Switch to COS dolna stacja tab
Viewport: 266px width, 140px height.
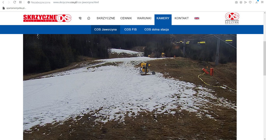(x=157, y=30)
